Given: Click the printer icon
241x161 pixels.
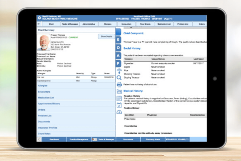Looking at the screenshot, I should [119, 84].
